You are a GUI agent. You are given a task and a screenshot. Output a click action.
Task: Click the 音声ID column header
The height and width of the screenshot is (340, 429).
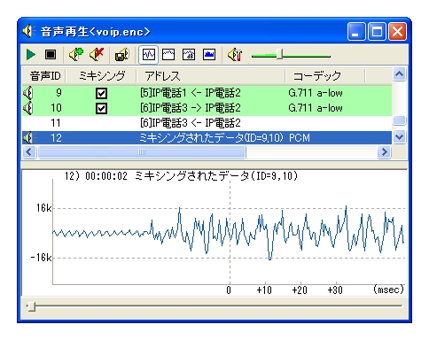coord(44,76)
